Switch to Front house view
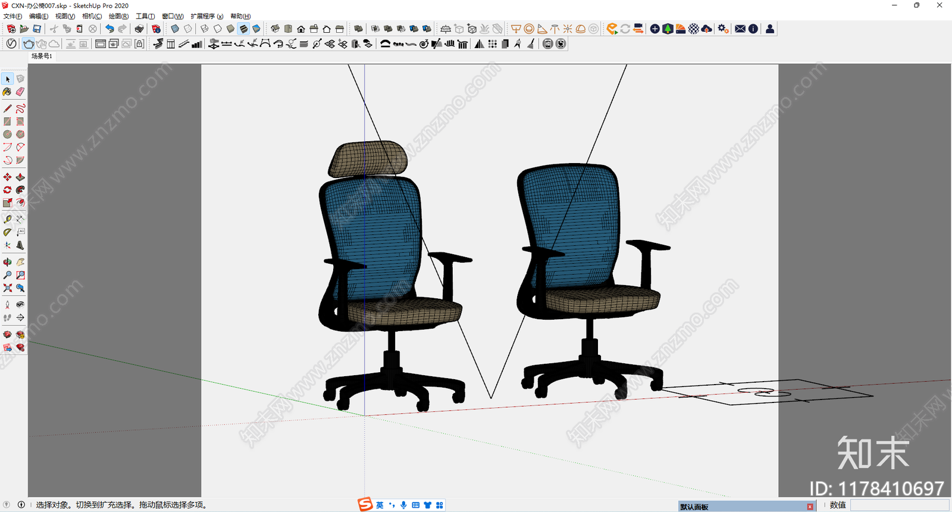Viewport: 952px width, 512px height. tap(301, 29)
